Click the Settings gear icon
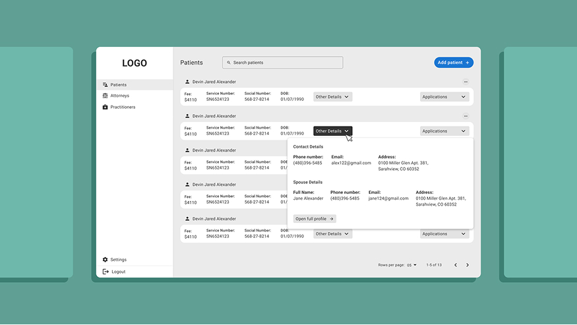Image resolution: width=577 pixels, height=325 pixels. pyautogui.click(x=106, y=260)
